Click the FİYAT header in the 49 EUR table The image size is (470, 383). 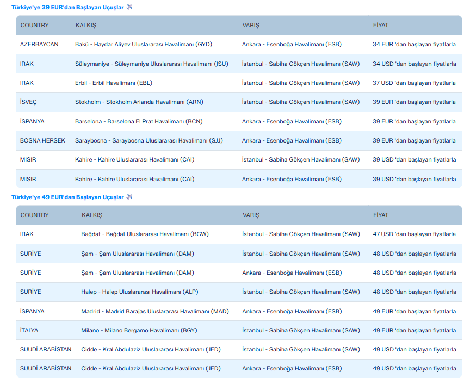click(381, 215)
